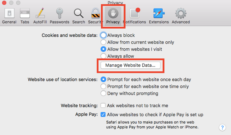The height and width of the screenshot is (135, 231).
Task: Enable Ask websites not to track me
Action: (x=103, y=106)
